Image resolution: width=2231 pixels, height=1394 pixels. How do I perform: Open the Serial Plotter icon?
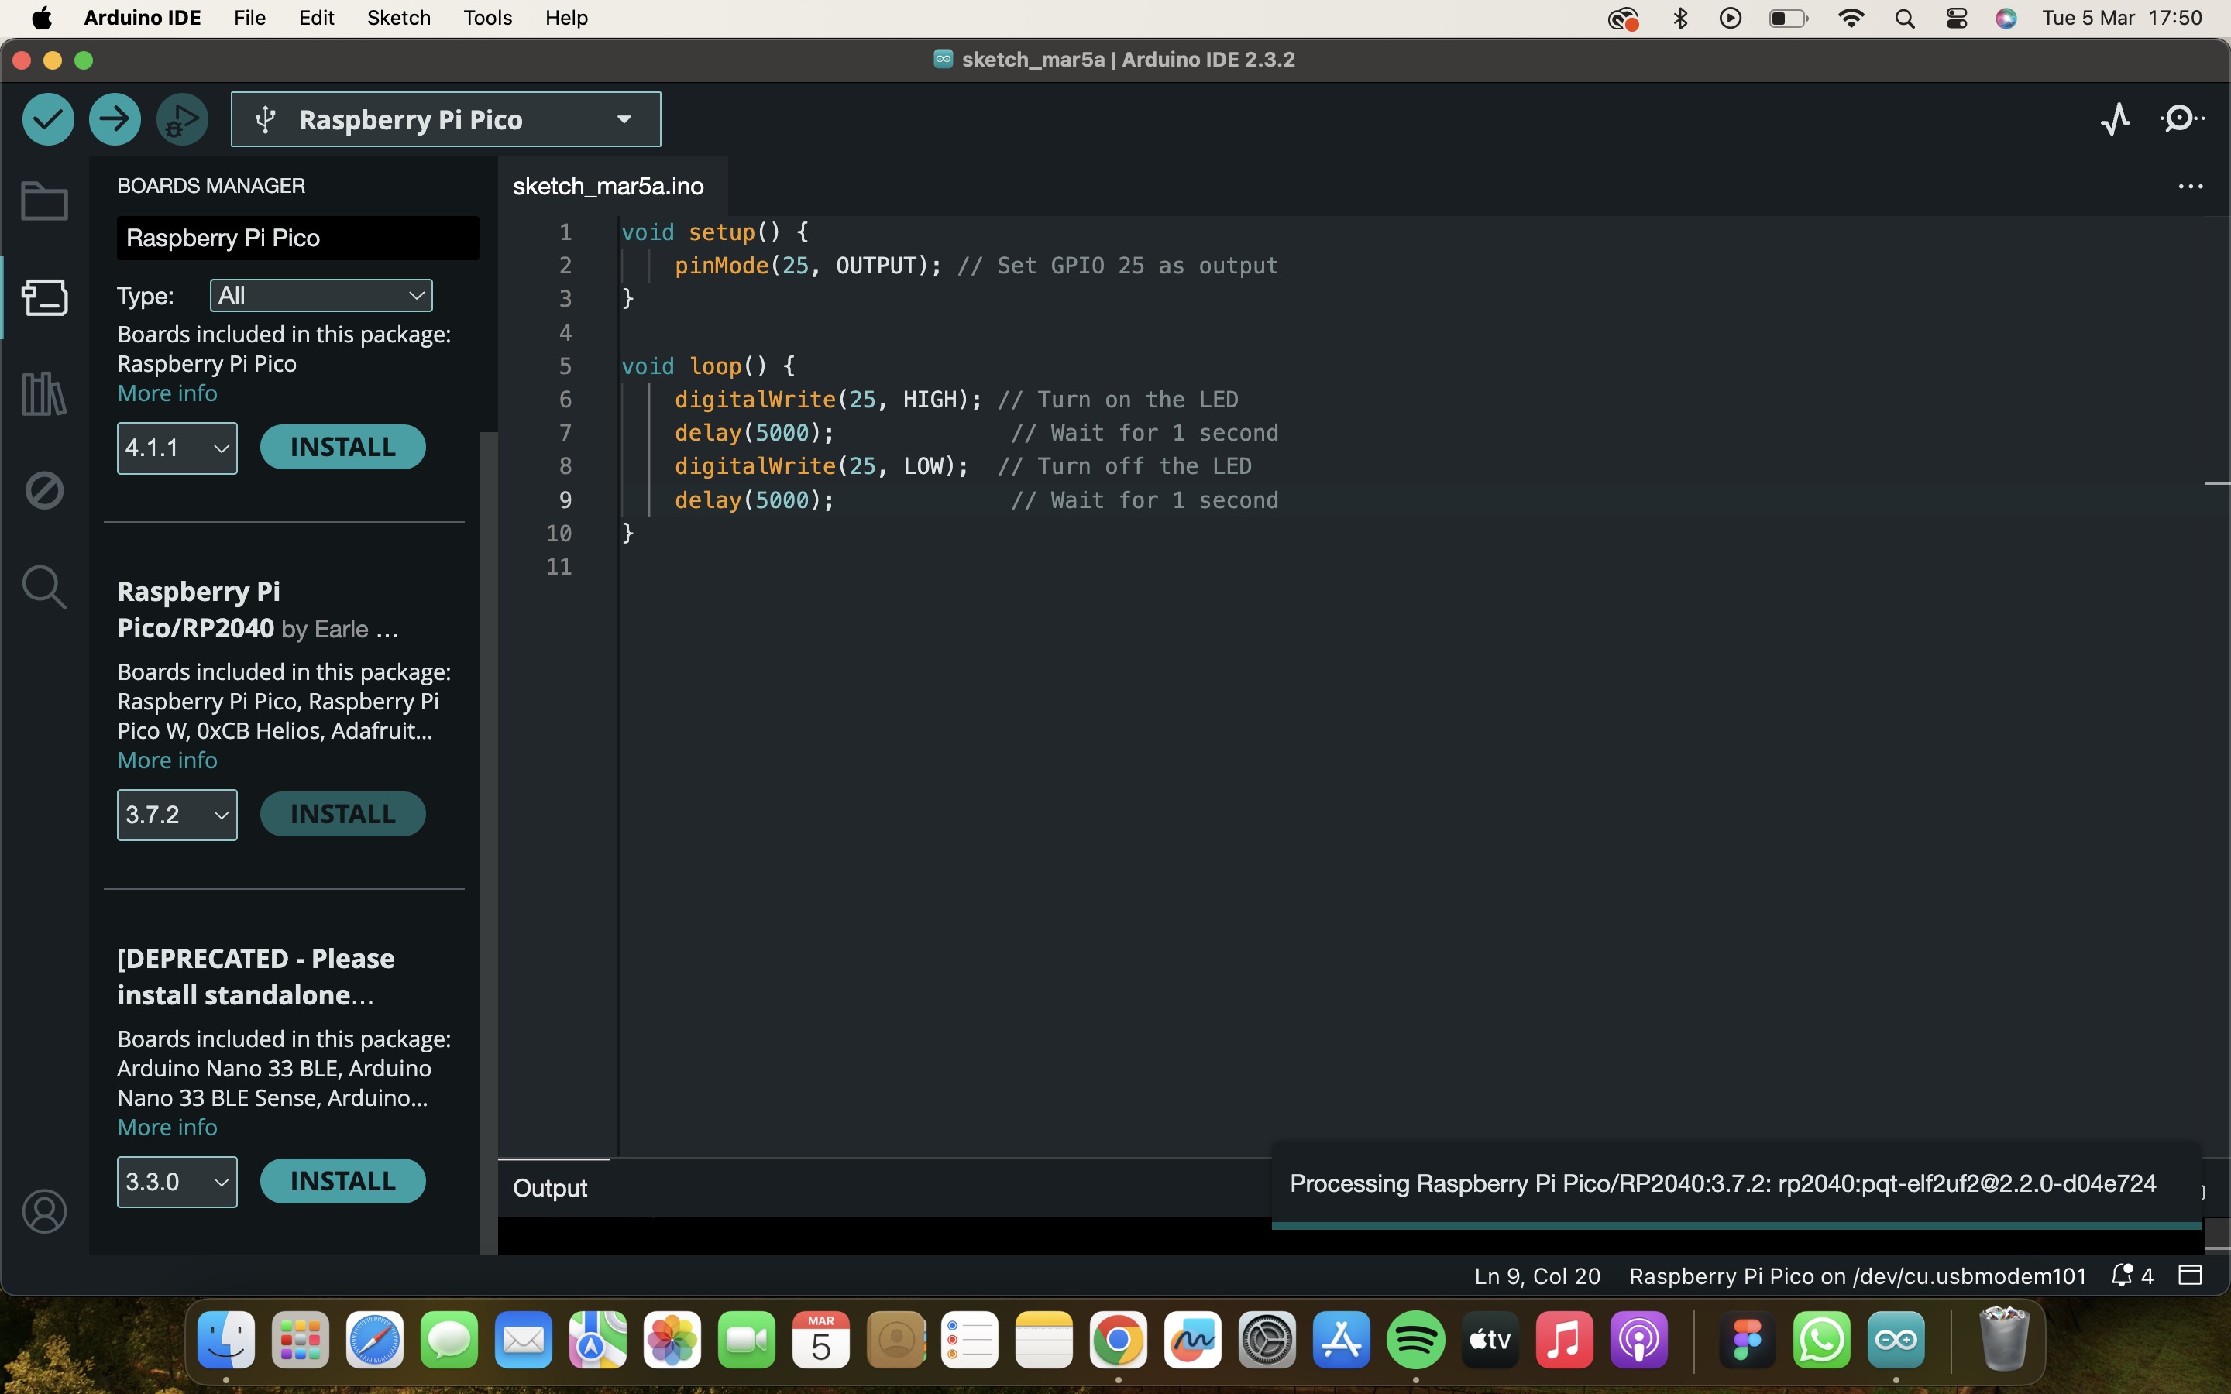2116,119
